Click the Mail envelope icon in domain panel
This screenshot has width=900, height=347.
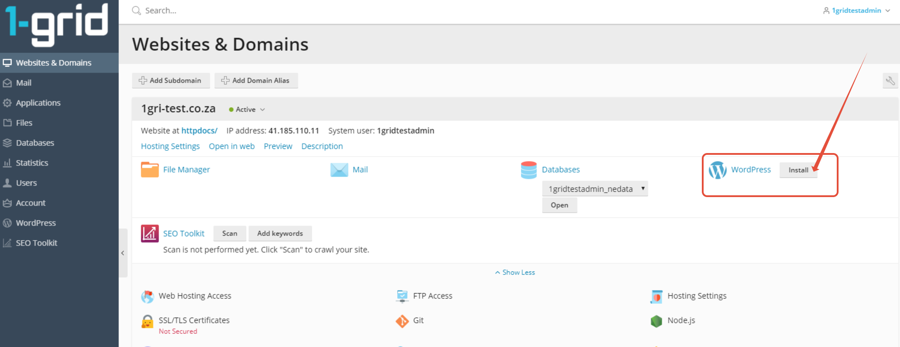click(x=339, y=170)
